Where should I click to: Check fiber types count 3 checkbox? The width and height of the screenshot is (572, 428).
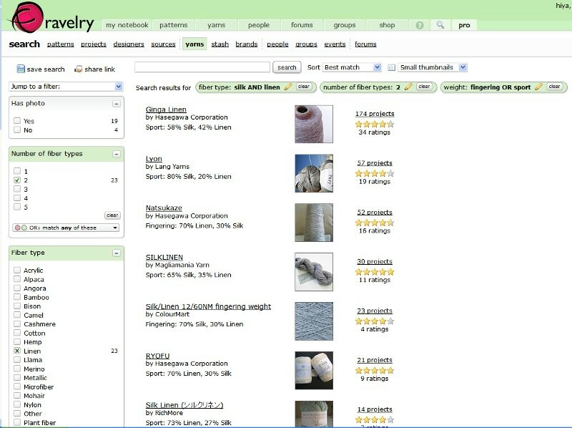click(17, 189)
